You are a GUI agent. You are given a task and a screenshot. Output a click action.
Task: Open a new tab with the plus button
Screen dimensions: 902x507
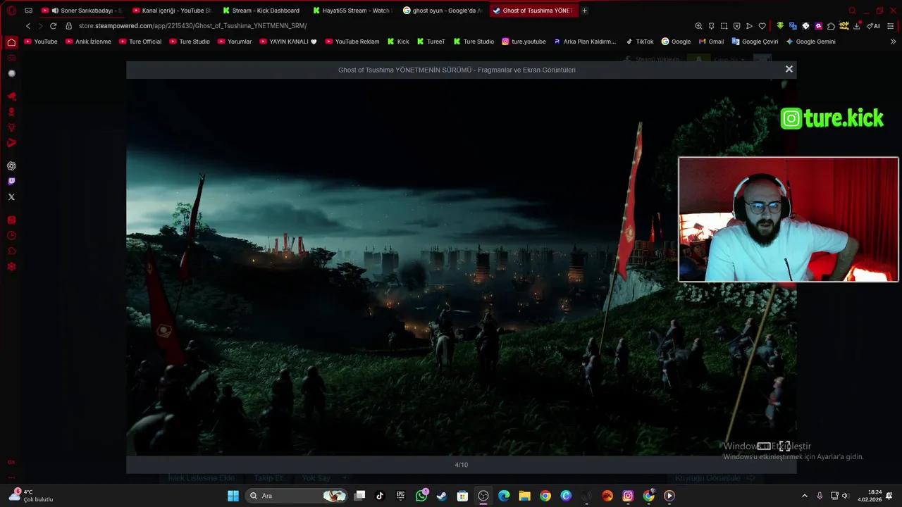(x=584, y=11)
